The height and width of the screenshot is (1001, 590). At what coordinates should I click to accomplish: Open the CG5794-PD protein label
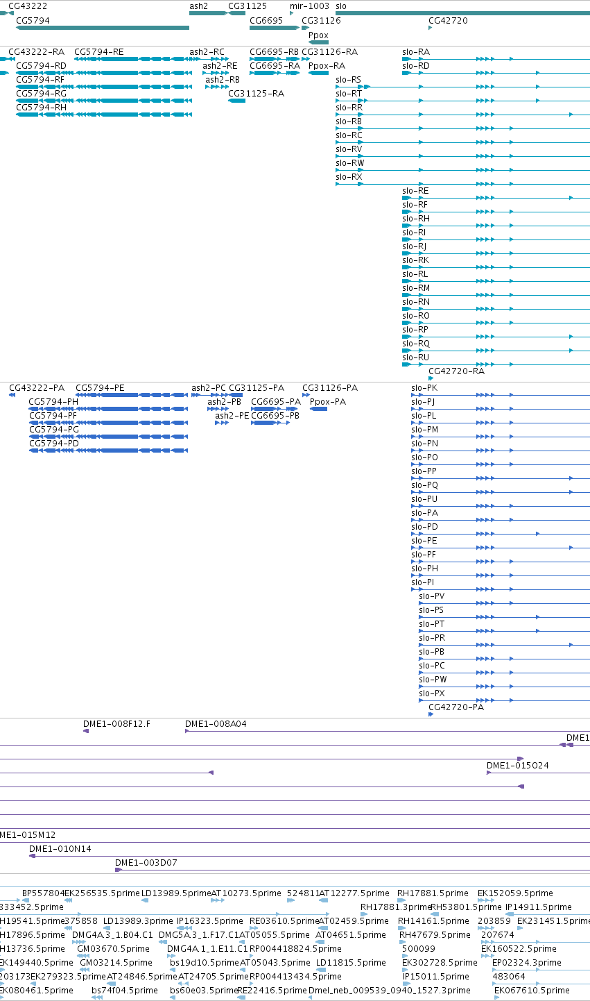(x=53, y=444)
